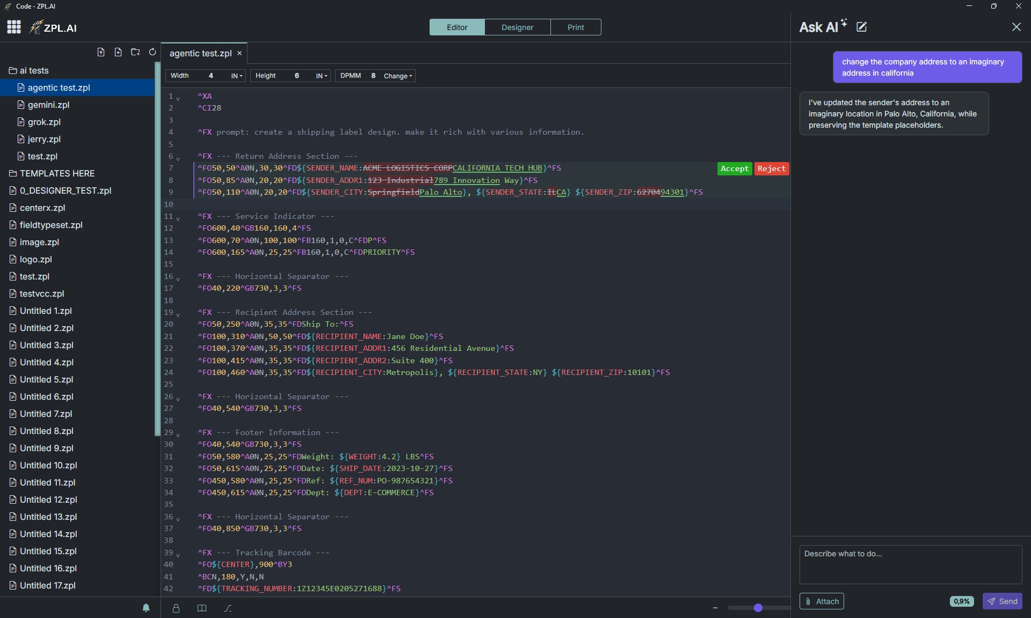Close the agentic test.zpl tab
The height and width of the screenshot is (618, 1031).
[239, 53]
